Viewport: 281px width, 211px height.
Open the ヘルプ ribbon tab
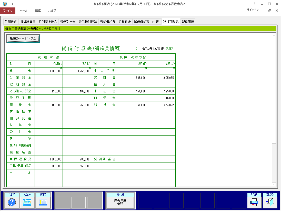point(52,11)
